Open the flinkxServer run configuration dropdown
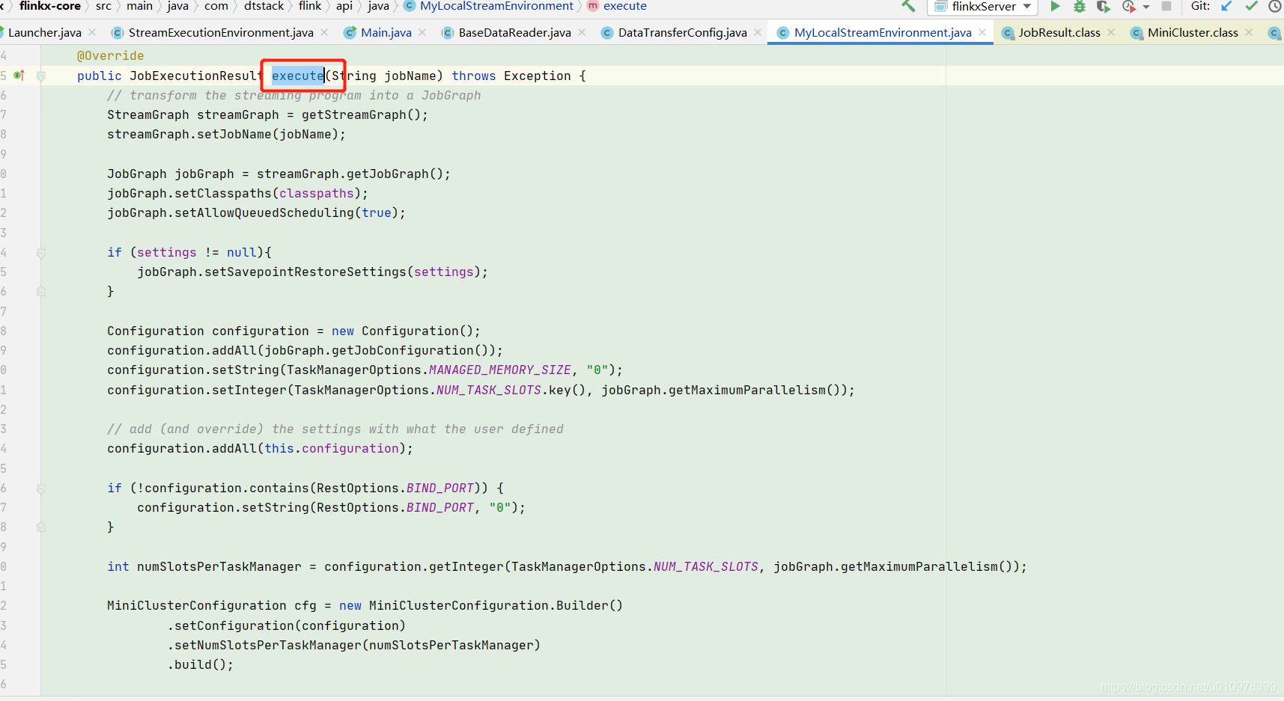Image resolution: width=1284 pixels, height=701 pixels. coord(982,7)
